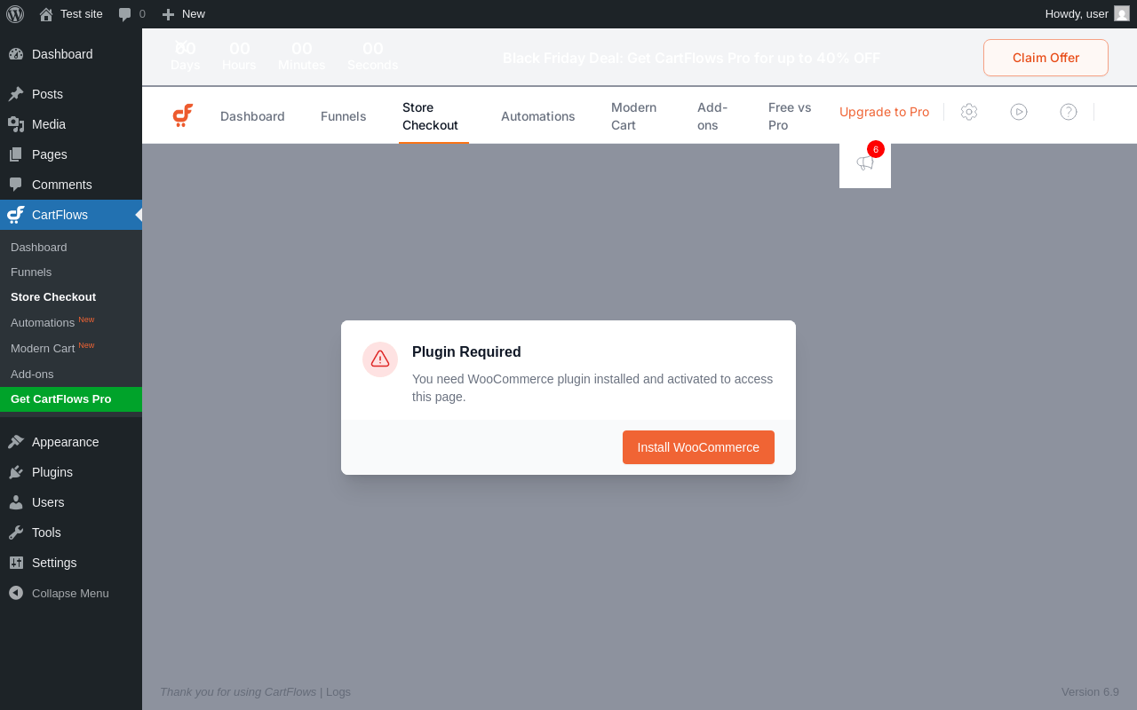Open the Automations submenu link

pos(52,322)
